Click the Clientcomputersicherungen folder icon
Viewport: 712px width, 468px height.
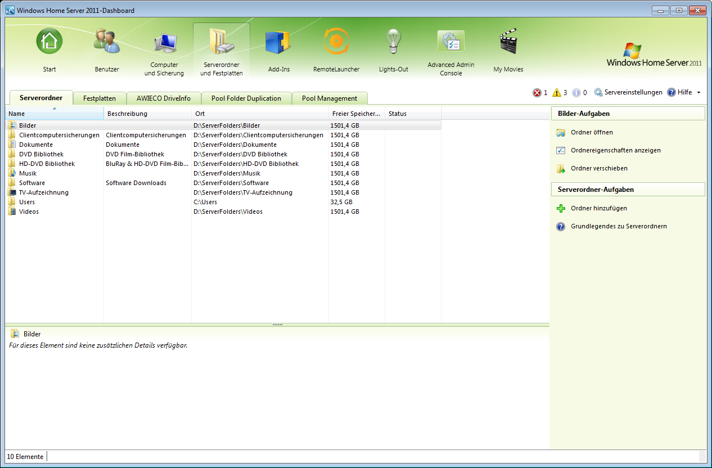[13, 135]
